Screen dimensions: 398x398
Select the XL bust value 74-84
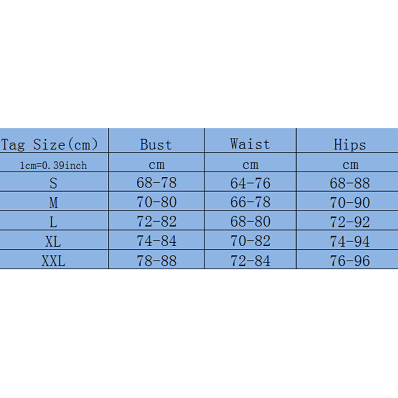[x=156, y=241]
